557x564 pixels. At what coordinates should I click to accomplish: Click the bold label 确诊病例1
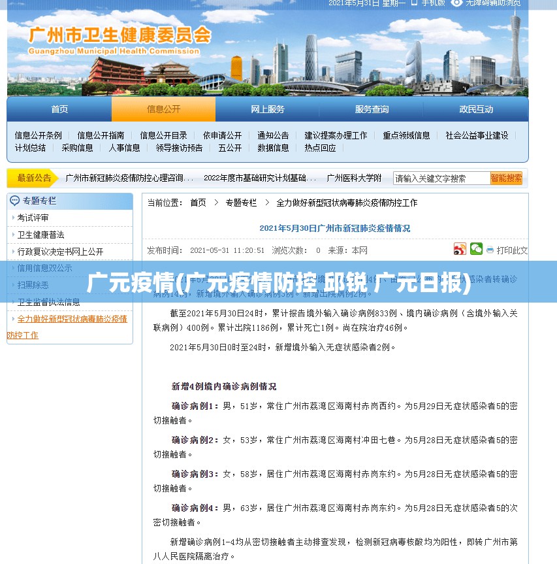195,406
